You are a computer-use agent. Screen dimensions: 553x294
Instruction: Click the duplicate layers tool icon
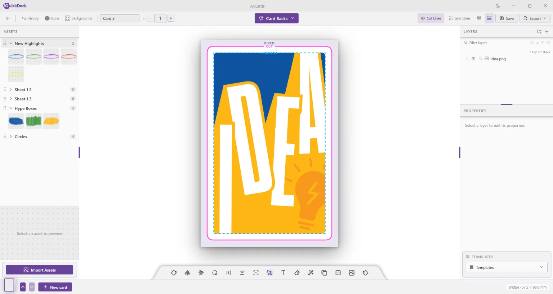tap(324, 273)
